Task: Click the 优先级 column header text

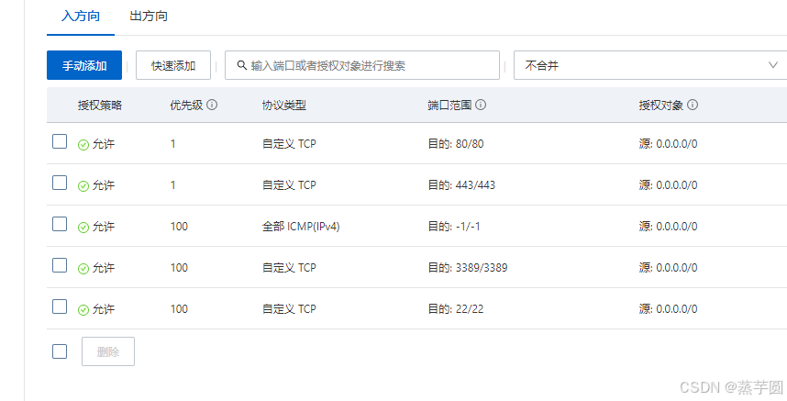Action: coord(186,105)
